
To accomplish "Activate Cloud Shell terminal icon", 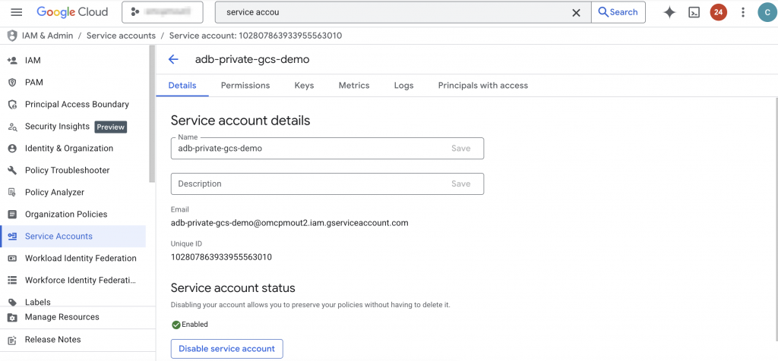I will [x=694, y=12].
